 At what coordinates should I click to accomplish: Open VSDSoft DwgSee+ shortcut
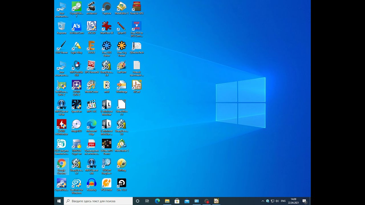(x=107, y=167)
